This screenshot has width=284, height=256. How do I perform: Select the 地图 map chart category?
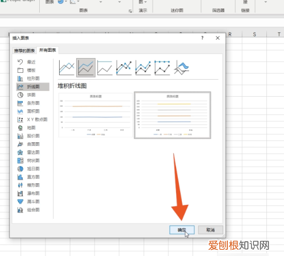click(32, 127)
